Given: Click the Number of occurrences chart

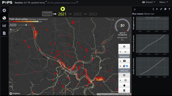Looking at the screenshot, I should (x=152, y=66).
